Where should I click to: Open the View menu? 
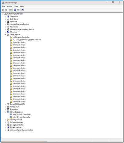[x=16, y=6]
